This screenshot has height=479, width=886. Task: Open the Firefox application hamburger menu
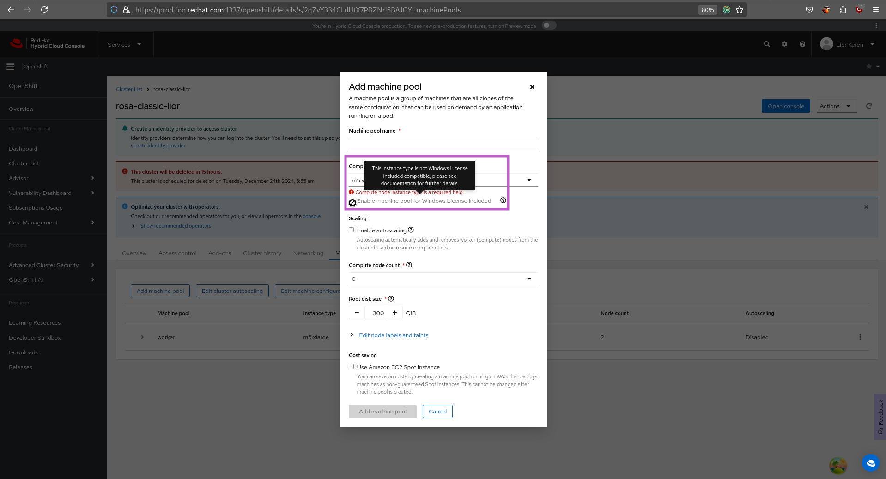875,10
